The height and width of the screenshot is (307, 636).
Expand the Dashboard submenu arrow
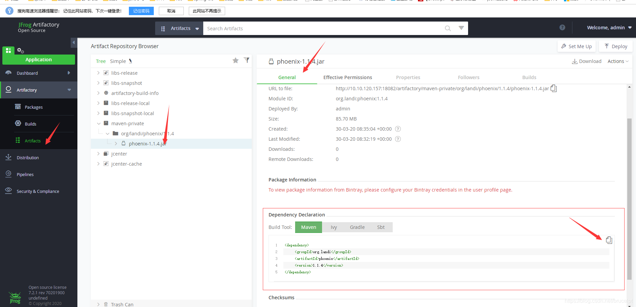click(69, 73)
